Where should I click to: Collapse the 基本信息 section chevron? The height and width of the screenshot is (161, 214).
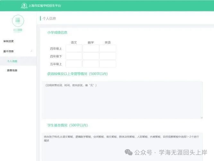pyautogui.click(x=31, y=51)
